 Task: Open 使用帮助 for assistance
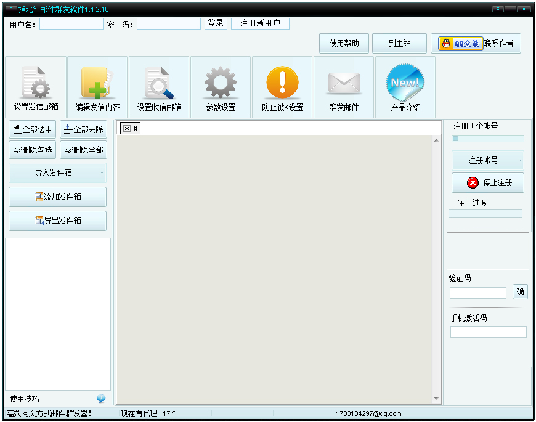(343, 43)
